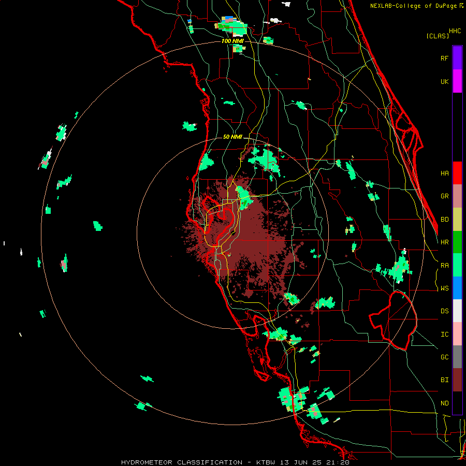Click the 'UK' legend label

444,81
